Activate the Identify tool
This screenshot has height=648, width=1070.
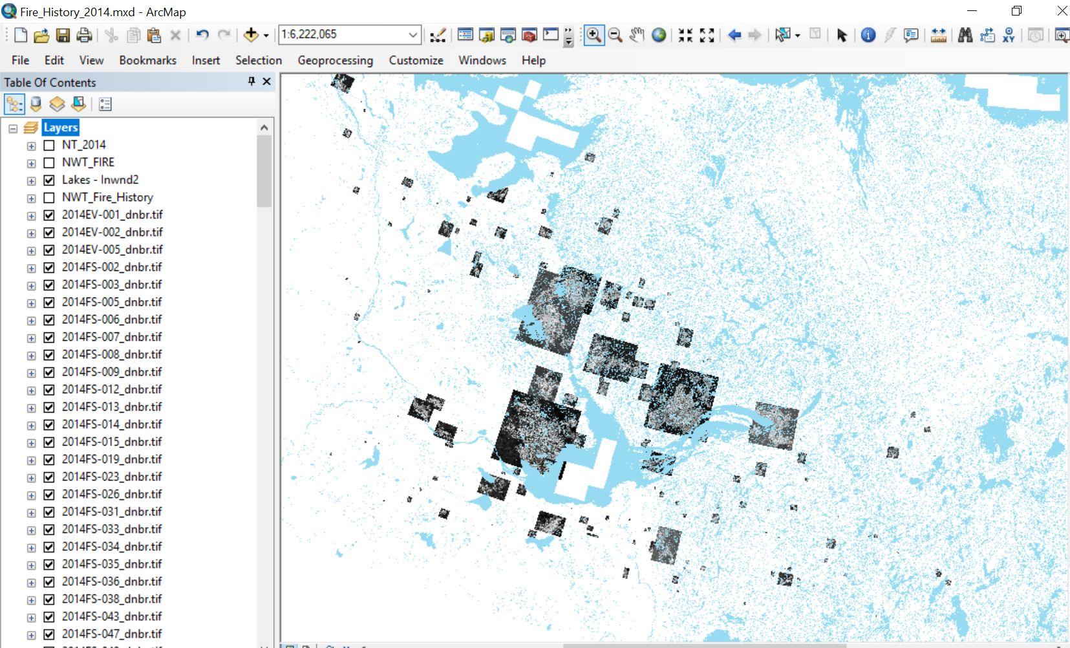pyautogui.click(x=868, y=35)
